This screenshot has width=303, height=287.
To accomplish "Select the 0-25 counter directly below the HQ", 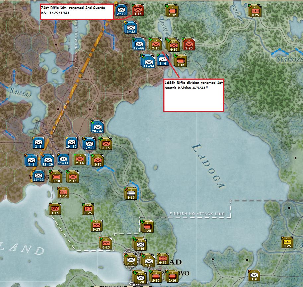I will (97, 226).
